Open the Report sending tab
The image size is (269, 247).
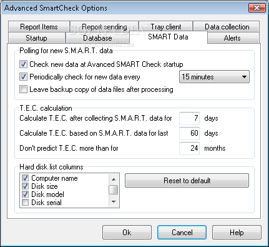[x=104, y=27]
